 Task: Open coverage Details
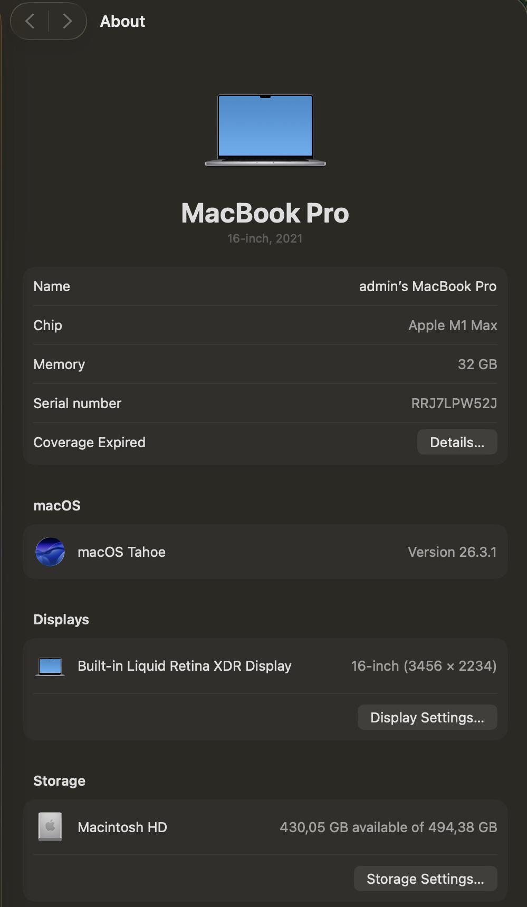457,442
